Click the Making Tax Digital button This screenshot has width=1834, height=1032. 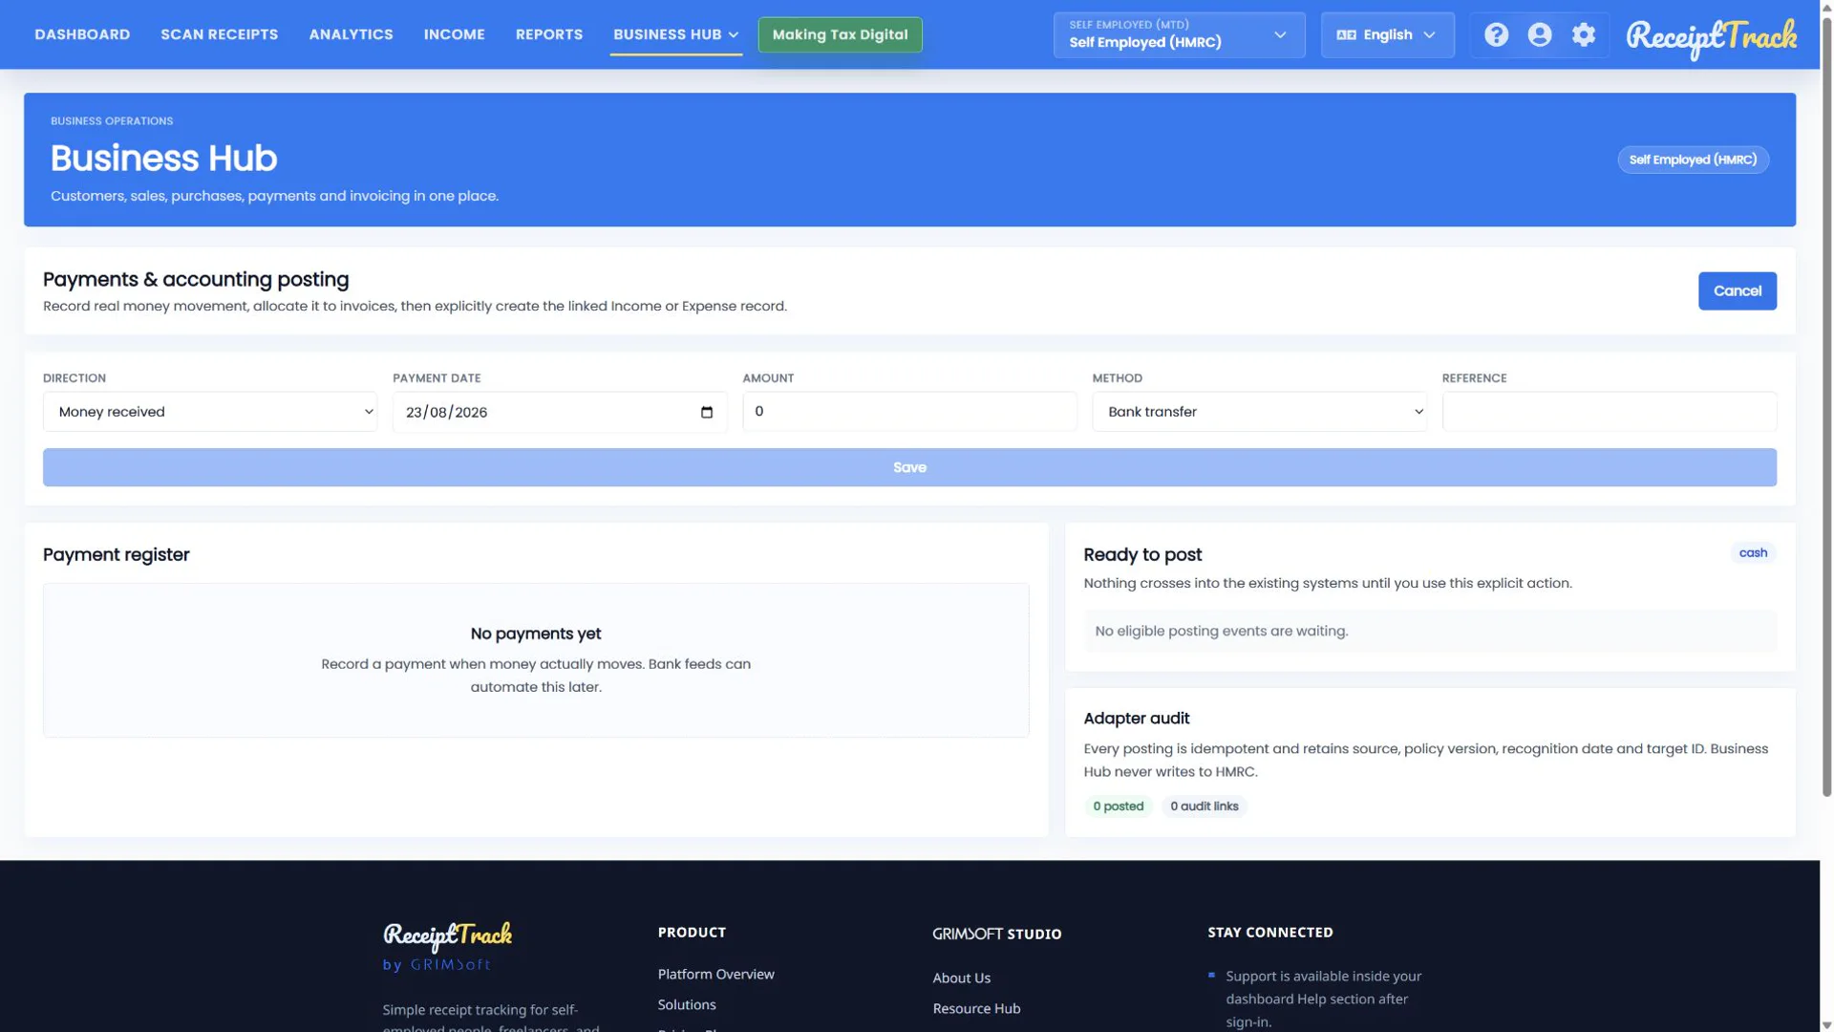point(840,34)
